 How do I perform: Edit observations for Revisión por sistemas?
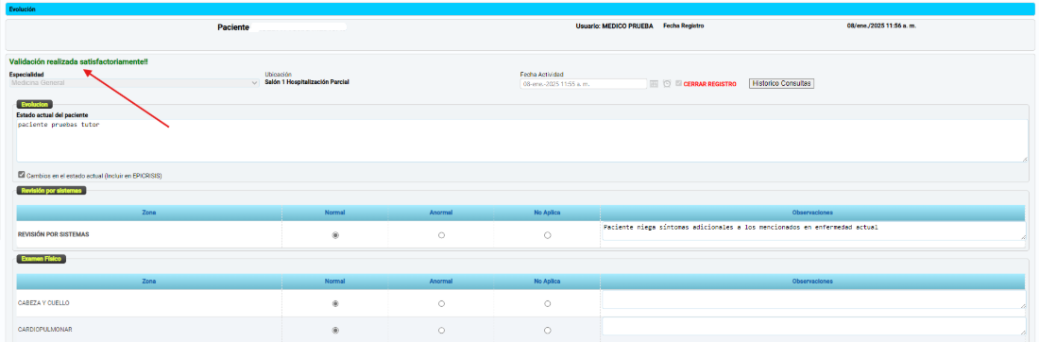point(813,231)
